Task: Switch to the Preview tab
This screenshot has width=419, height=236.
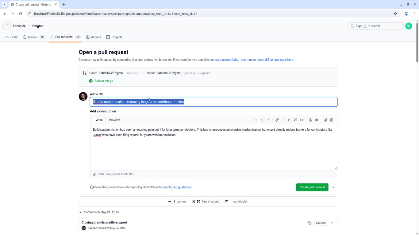Action: (x=114, y=120)
